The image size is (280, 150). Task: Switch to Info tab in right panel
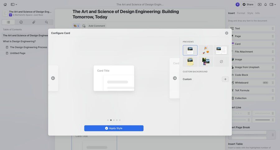coord(257,13)
